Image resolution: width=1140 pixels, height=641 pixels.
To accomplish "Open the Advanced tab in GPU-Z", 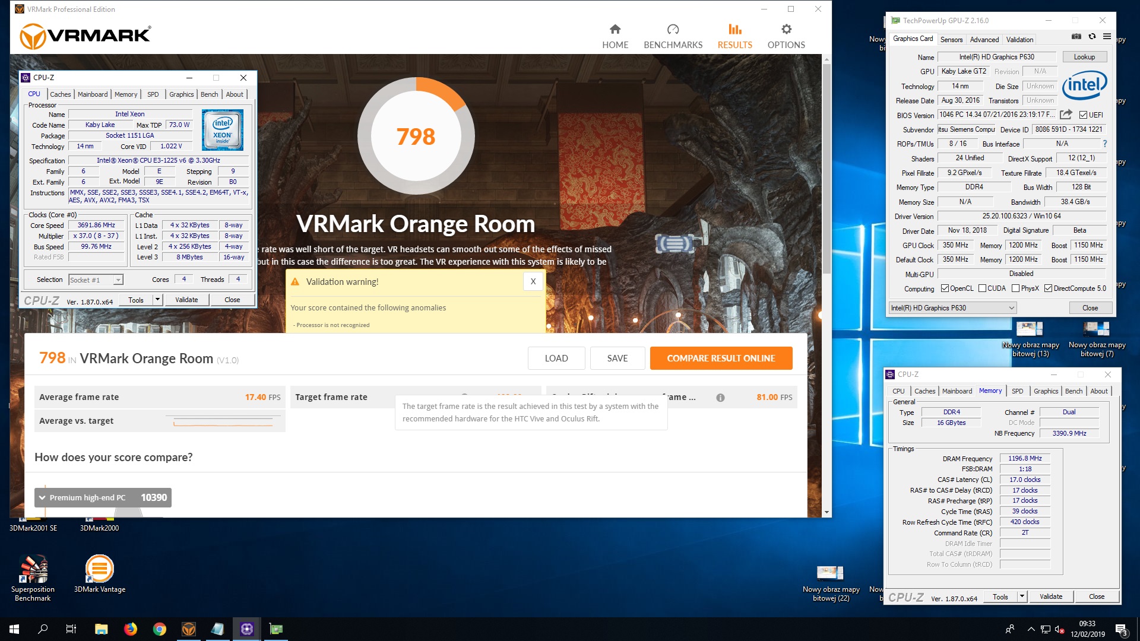I will pos(984,39).
